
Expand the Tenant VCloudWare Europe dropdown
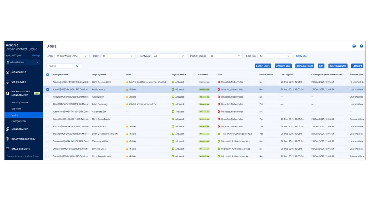72,56
